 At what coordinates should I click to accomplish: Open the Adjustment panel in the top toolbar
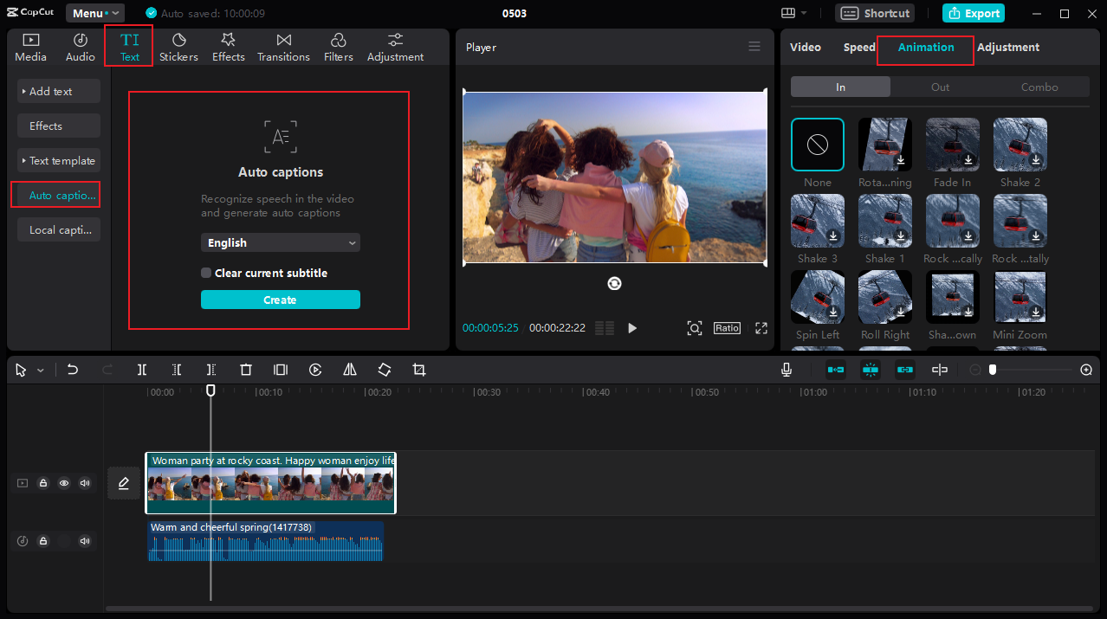(x=395, y=47)
